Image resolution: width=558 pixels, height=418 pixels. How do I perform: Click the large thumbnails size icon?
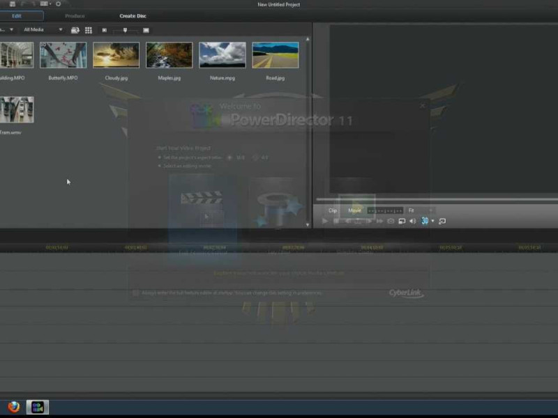pos(146,30)
